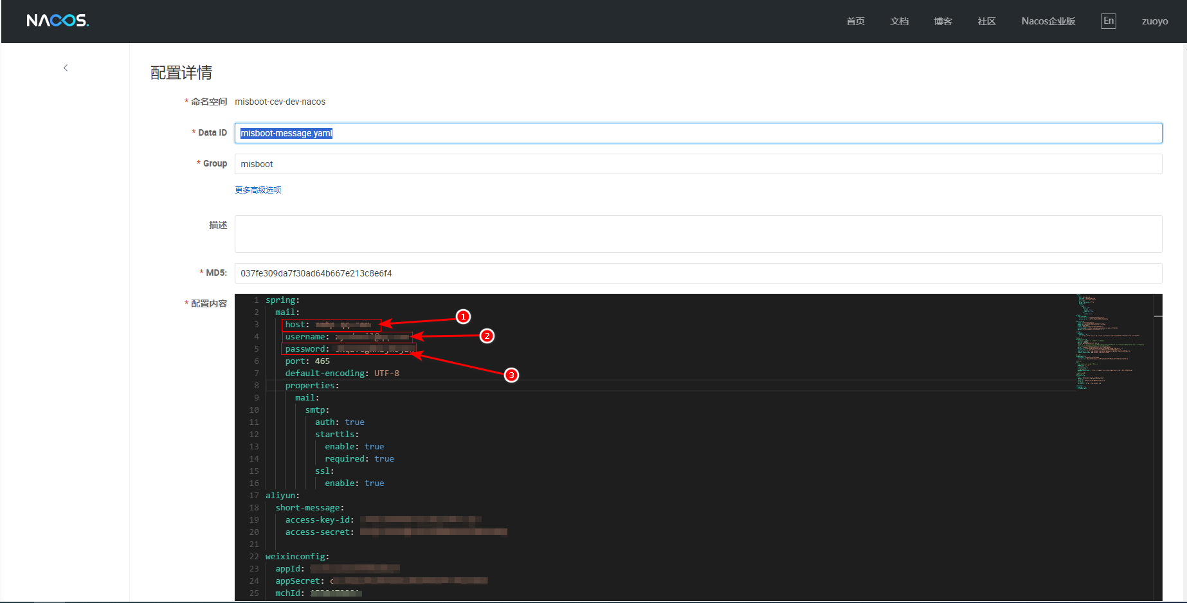Click the 'required: true' line

coord(359,459)
